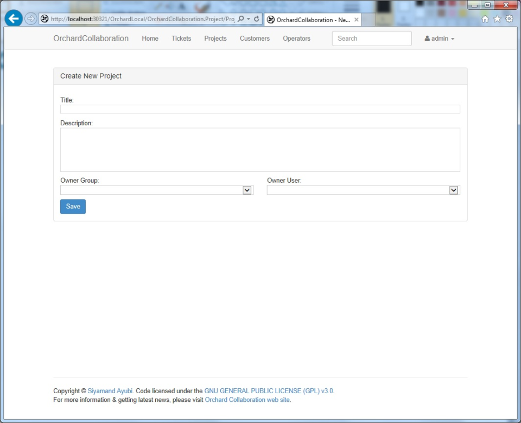Viewport: 521px width, 423px height.
Task: Click the browser forward arrow button
Action: (31, 18)
